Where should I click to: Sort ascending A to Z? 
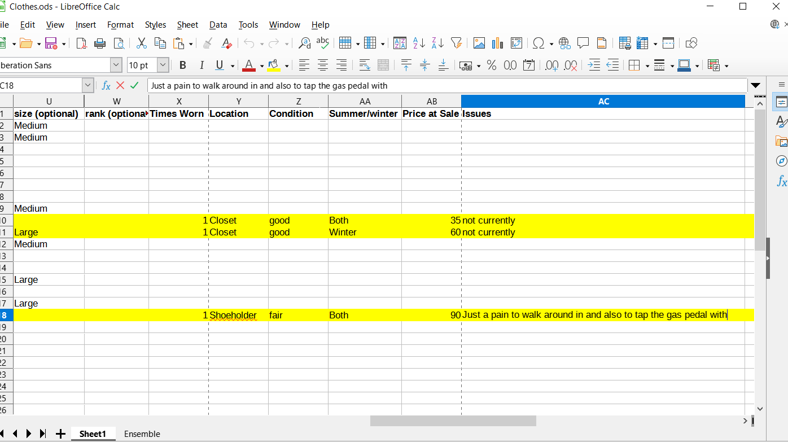419,43
